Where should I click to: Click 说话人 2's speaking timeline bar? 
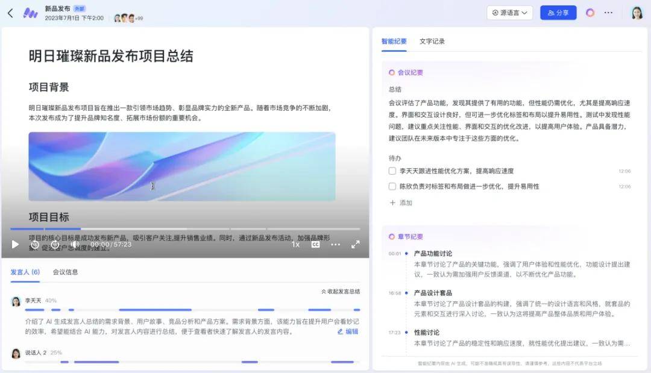tap(192, 362)
